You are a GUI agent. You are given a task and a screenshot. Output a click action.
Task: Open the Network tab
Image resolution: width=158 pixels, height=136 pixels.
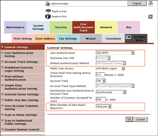[106, 27]
